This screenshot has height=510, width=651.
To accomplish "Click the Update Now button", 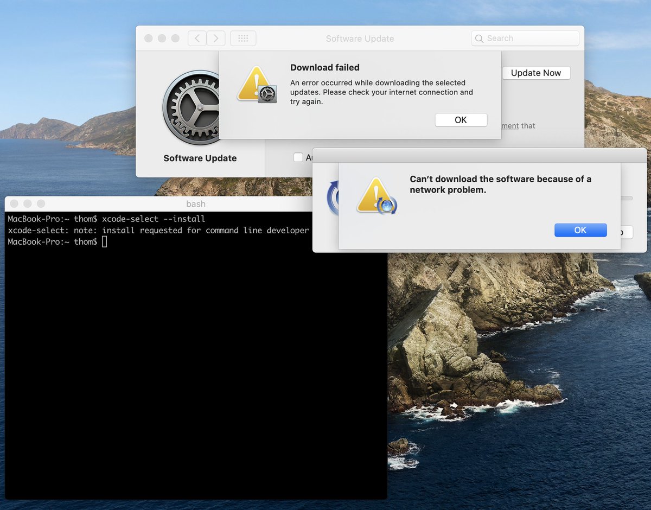I will pos(536,73).
